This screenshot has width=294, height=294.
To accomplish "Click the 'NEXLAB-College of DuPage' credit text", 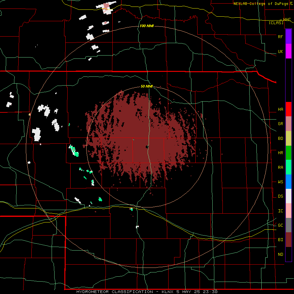I will tap(261, 4).
